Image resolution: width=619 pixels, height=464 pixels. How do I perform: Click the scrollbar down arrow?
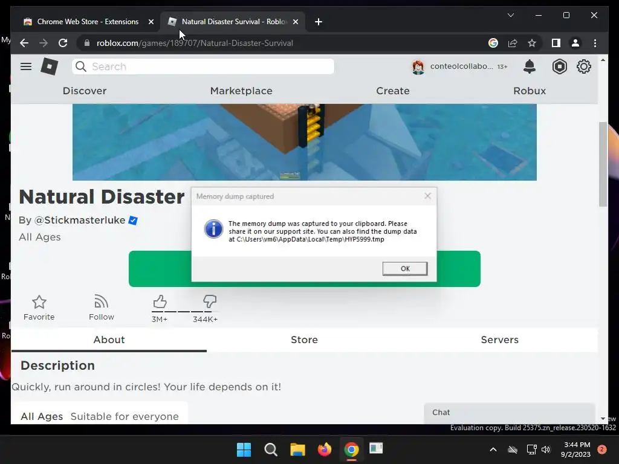[603, 419]
